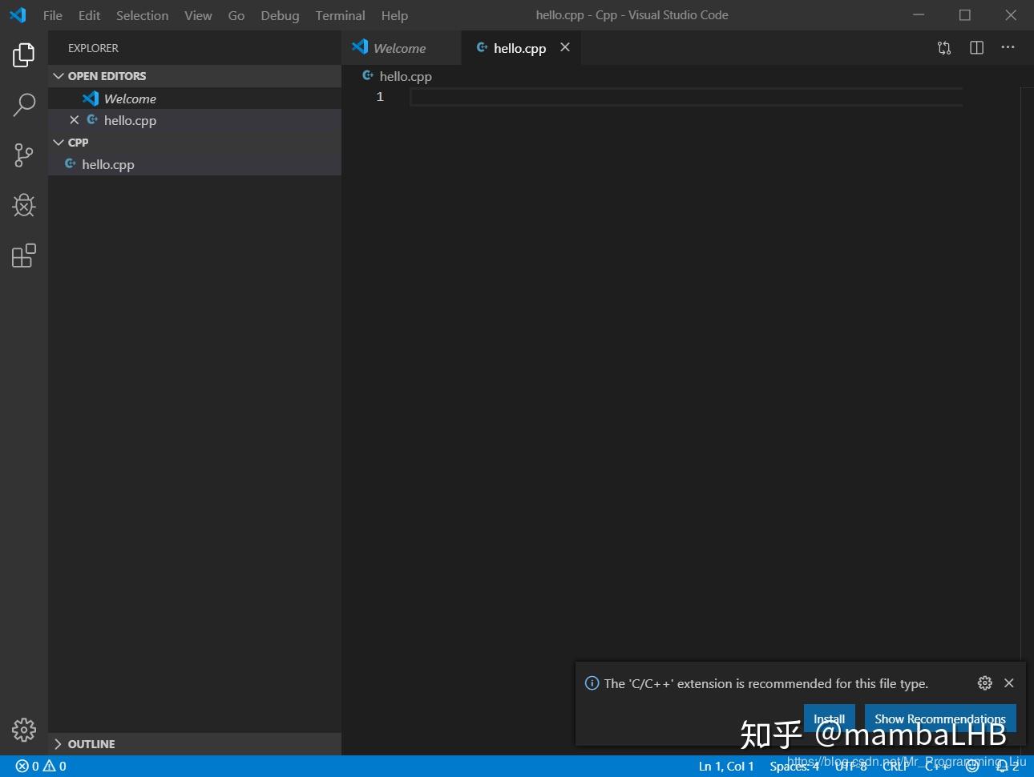Viewport: 1034px width, 777px height.
Task: Switch to the Welcome tab
Action: tap(401, 47)
